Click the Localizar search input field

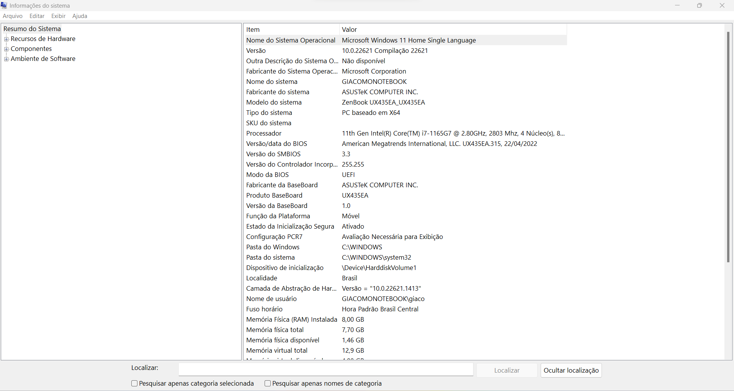pyautogui.click(x=326, y=370)
